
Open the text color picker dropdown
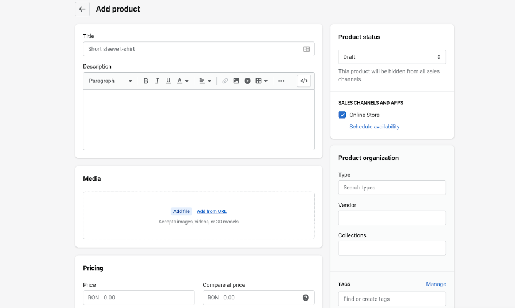coord(182,81)
